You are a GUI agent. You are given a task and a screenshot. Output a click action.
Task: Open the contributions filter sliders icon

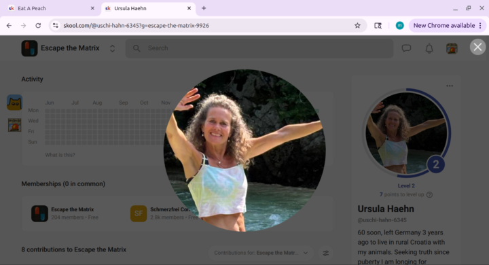[325, 253]
